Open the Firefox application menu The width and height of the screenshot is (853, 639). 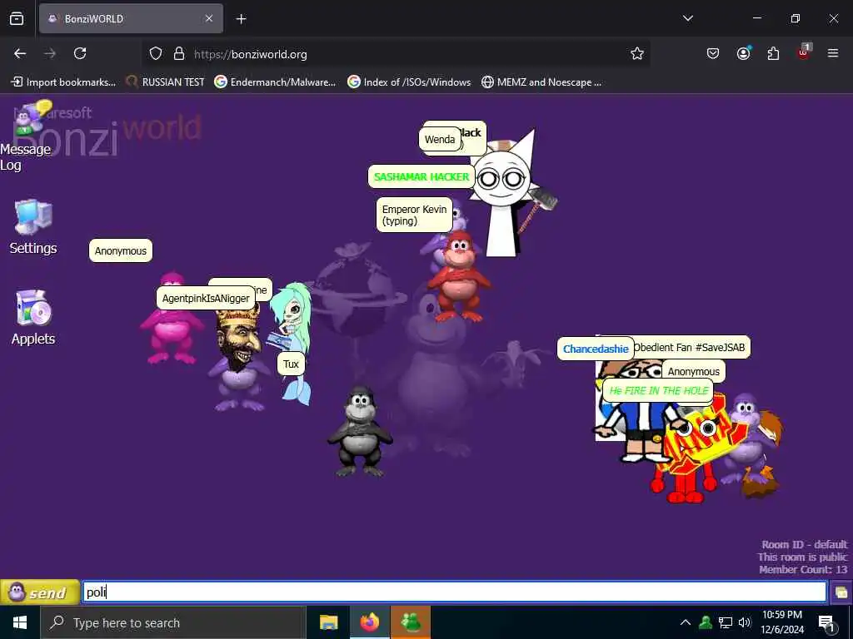(833, 53)
